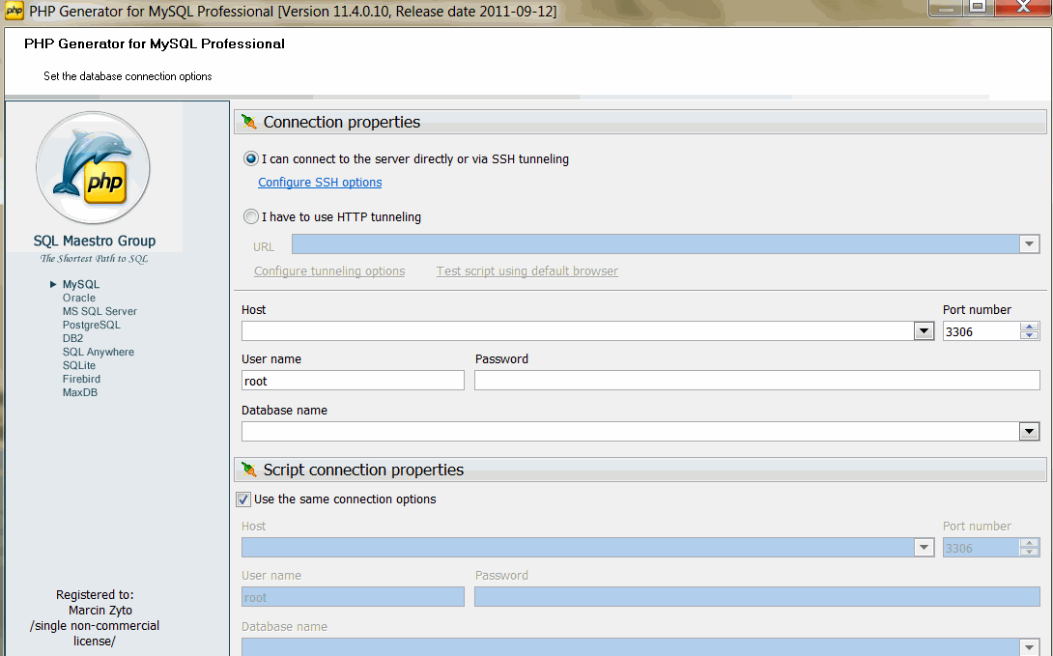
Task: Select the HTTP tunneling radio option
Action: pyautogui.click(x=250, y=216)
